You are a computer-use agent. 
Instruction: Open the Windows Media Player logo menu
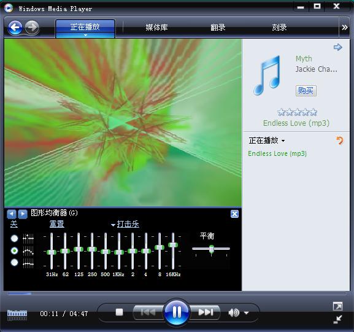point(9,8)
